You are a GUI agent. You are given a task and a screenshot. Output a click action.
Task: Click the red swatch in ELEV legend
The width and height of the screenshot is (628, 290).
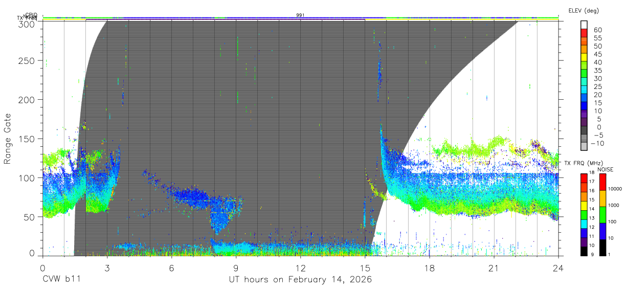[x=584, y=34]
